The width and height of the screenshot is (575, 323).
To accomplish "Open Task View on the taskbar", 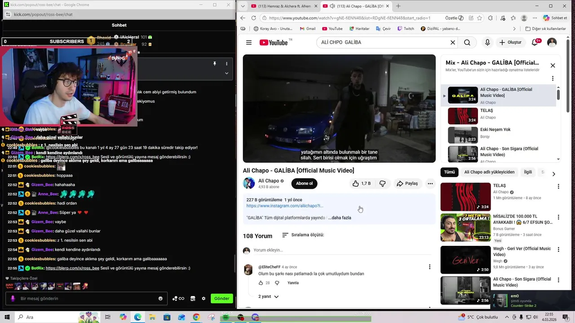I will [108, 317].
